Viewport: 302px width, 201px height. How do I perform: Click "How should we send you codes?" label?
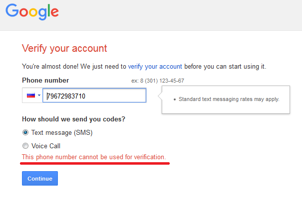(x=73, y=119)
